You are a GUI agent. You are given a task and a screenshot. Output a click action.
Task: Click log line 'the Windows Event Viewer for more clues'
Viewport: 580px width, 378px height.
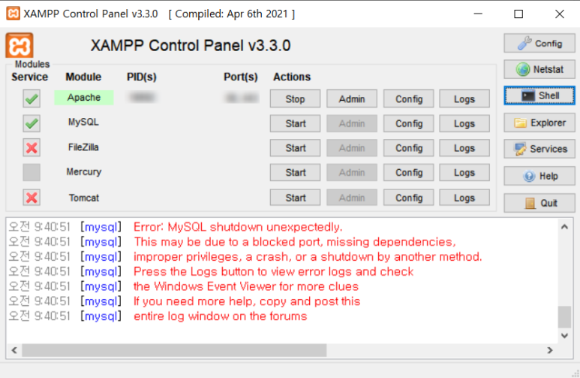[246, 286]
